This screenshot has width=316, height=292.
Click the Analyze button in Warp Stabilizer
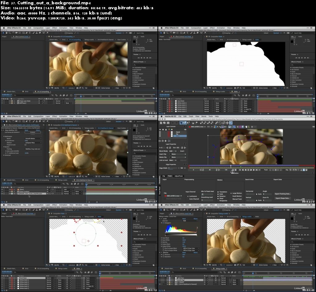pos(32,132)
